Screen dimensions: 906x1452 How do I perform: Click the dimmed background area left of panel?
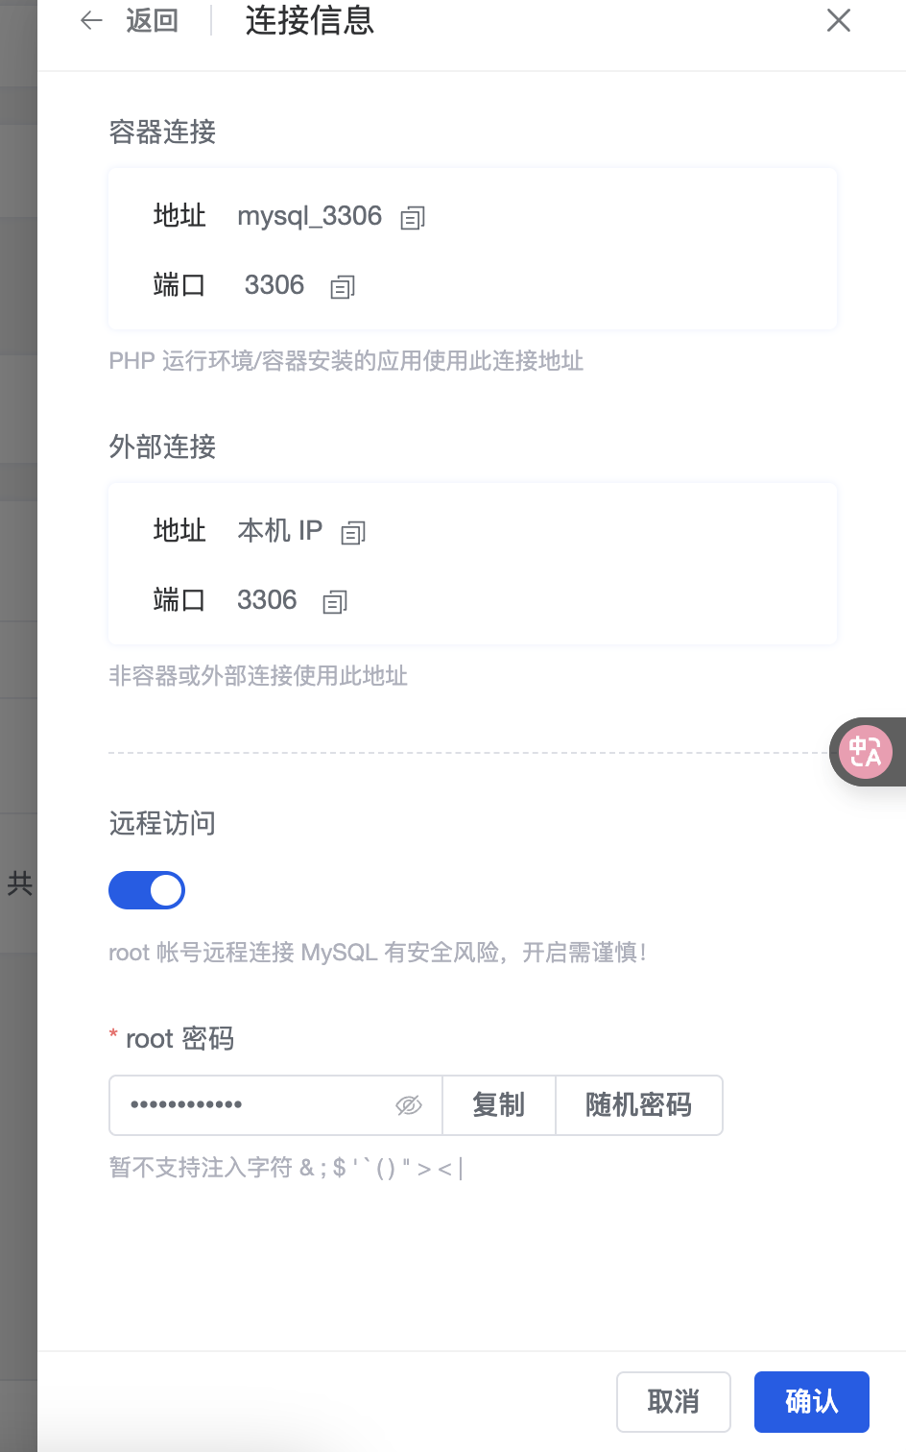click(18, 576)
